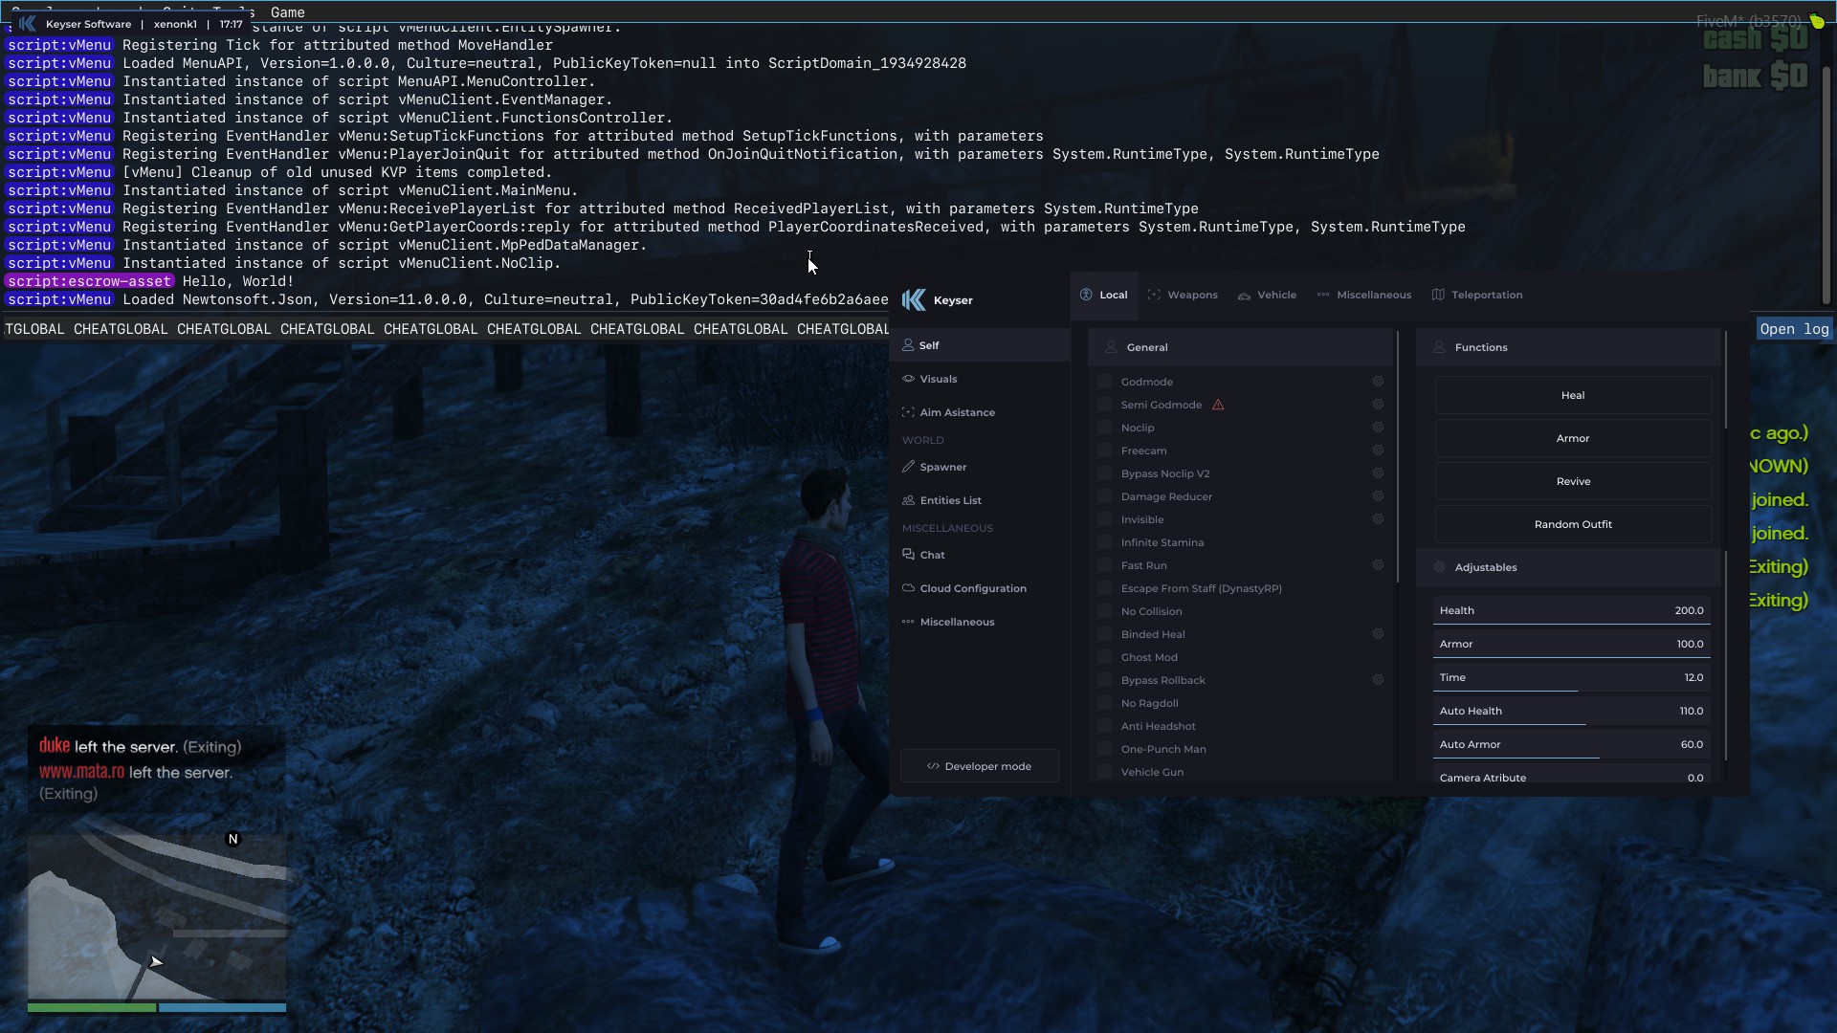Toggle the Semi Godmode checkbox
Viewport: 1837px width, 1033px height.
1105,405
